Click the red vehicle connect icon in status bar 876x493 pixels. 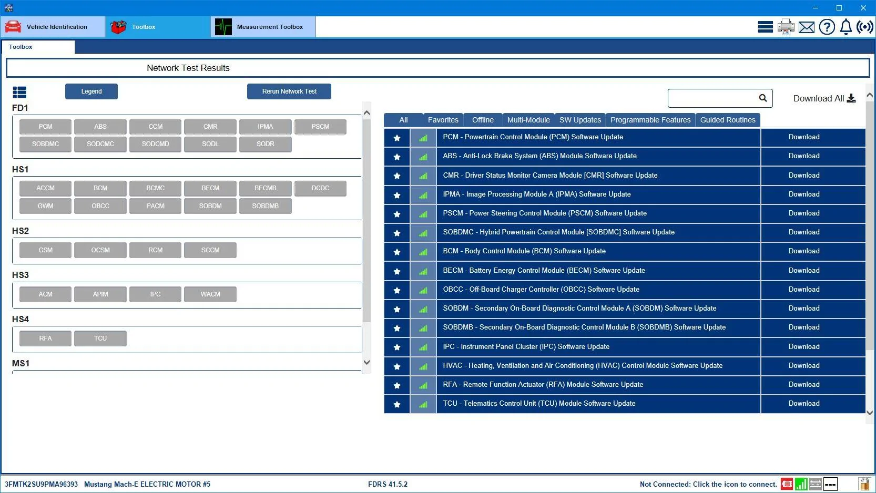pos(787,484)
